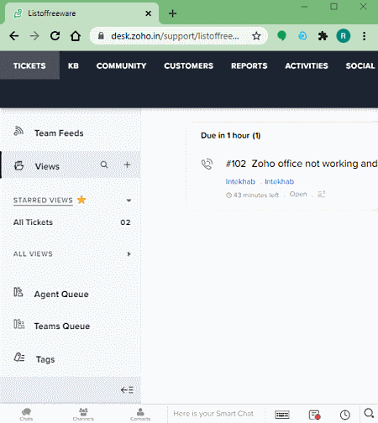Open the Team Feeds label
This screenshot has width=378, height=423.
click(x=59, y=133)
